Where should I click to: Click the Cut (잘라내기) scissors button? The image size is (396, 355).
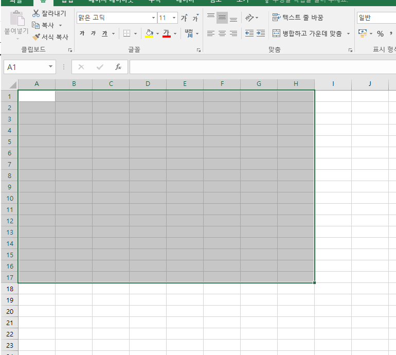point(49,13)
